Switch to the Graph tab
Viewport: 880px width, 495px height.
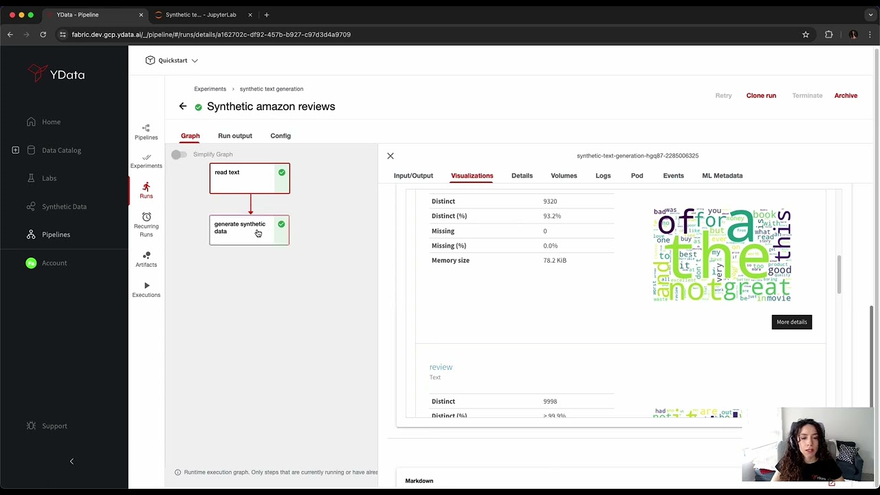coord(190,135)
